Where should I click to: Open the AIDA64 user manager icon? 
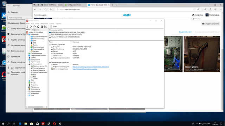(42, 27)
